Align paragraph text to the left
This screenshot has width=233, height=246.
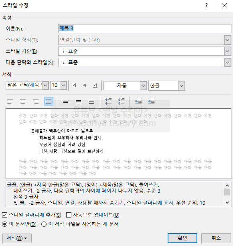coord(10,102)
